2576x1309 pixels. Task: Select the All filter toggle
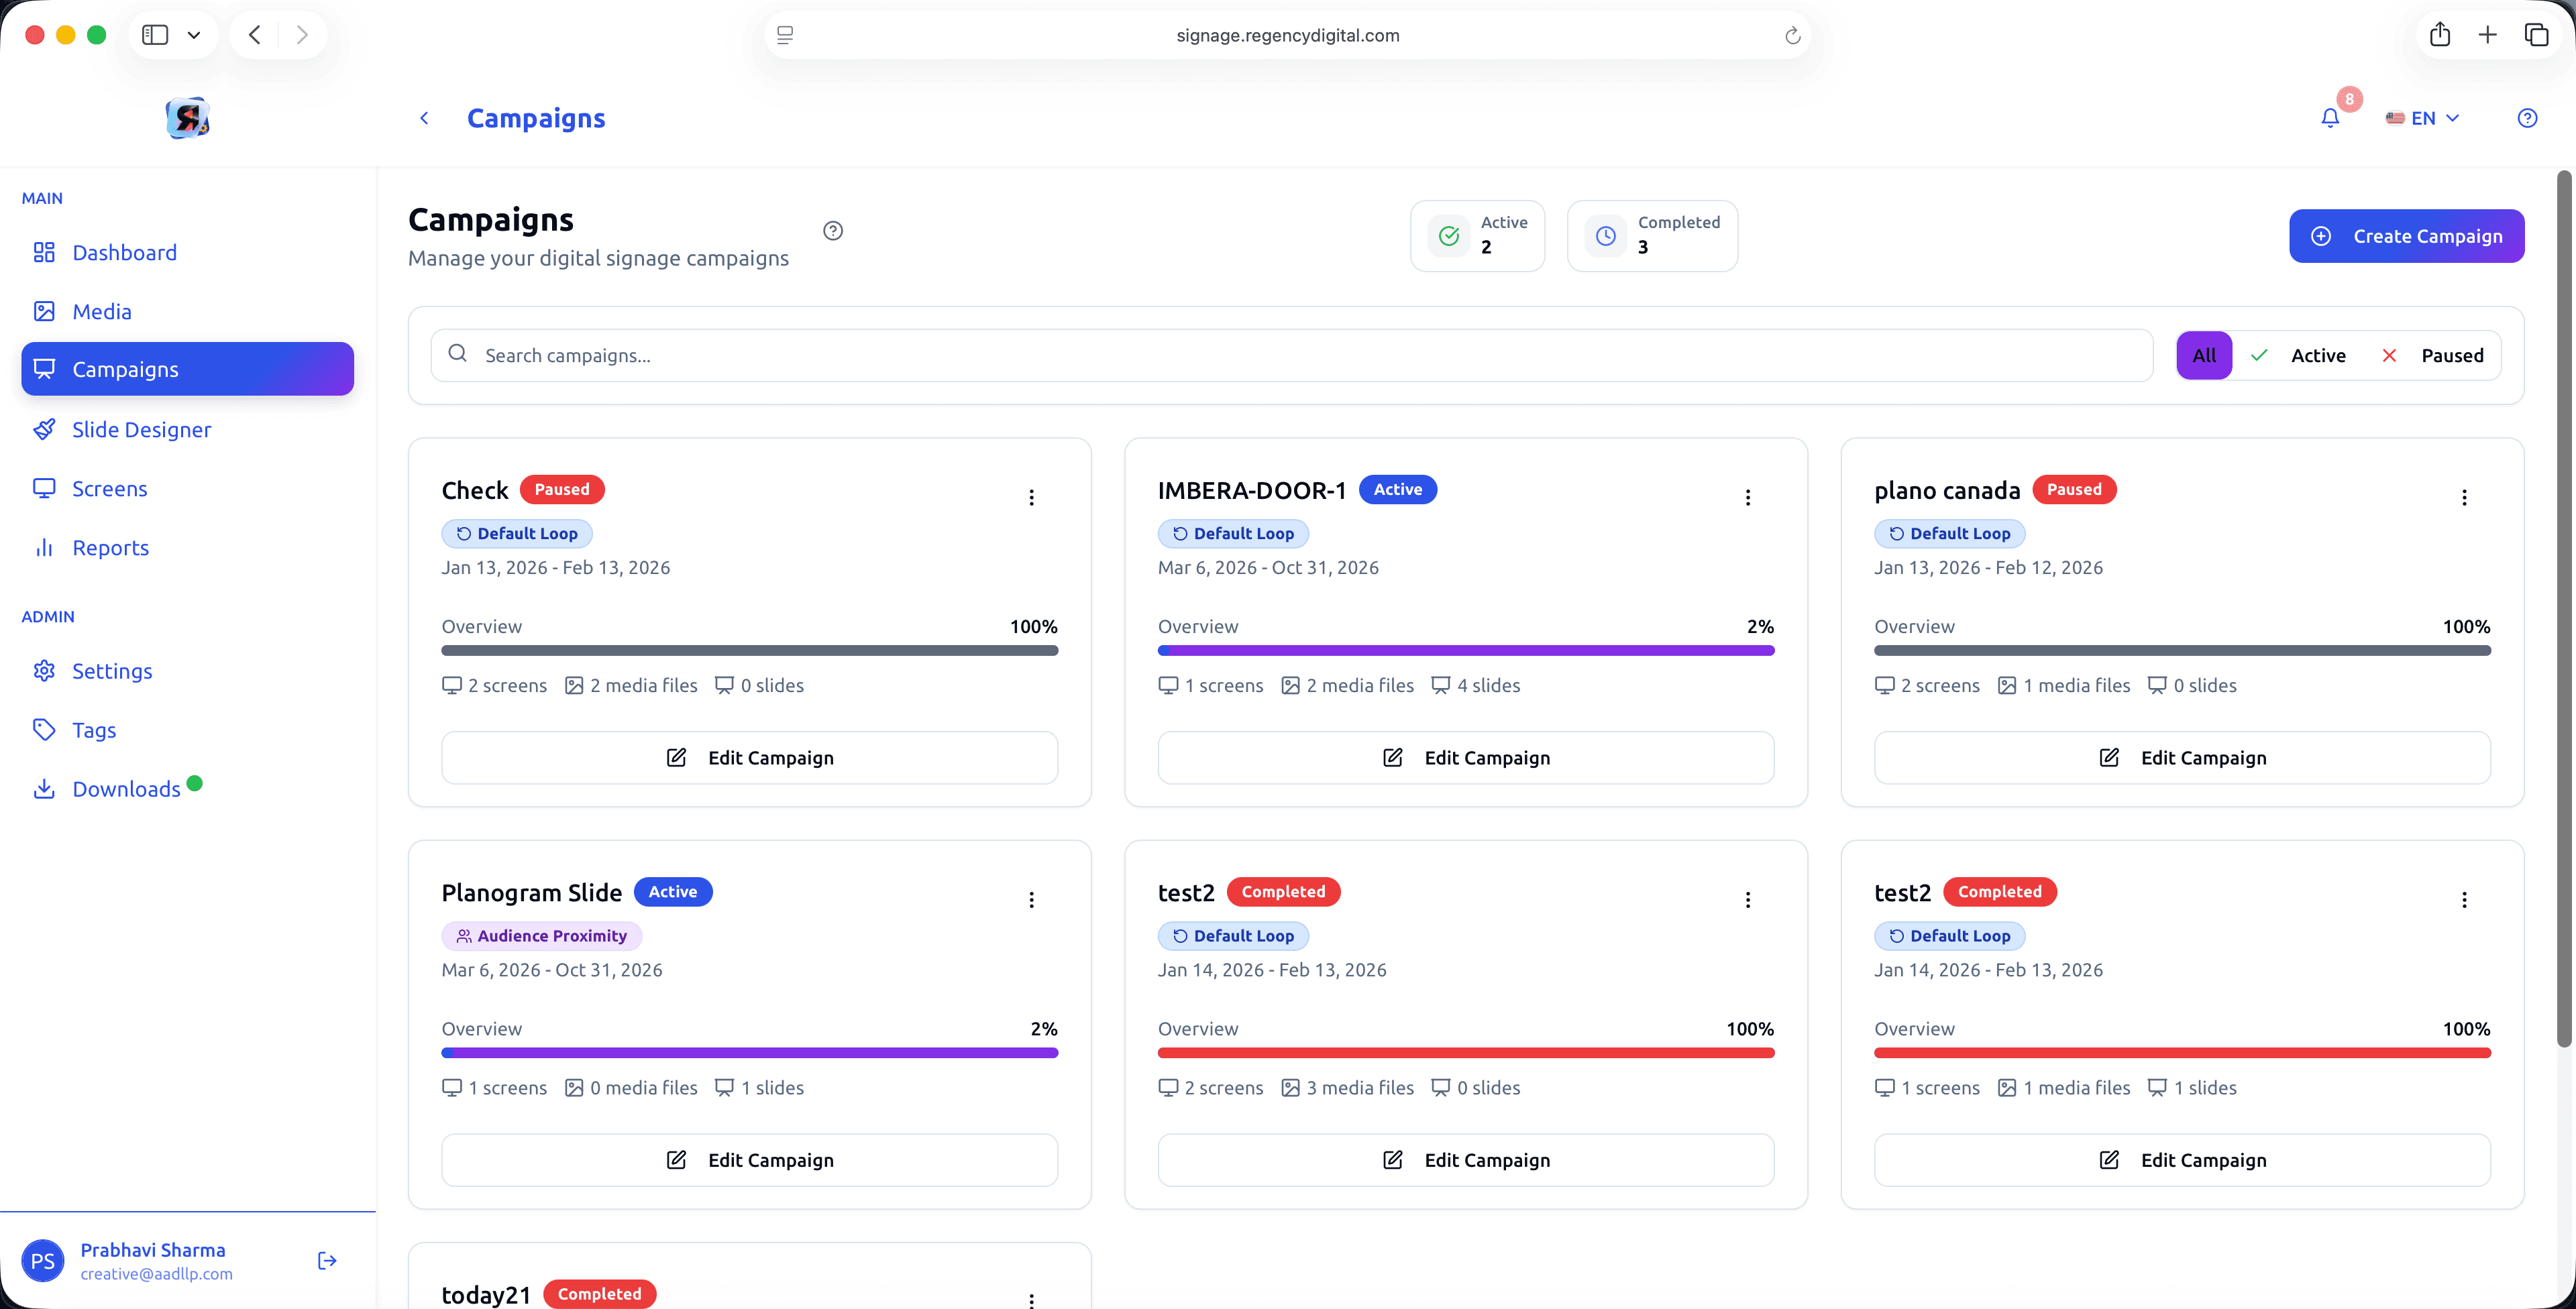coord(2203,356)
